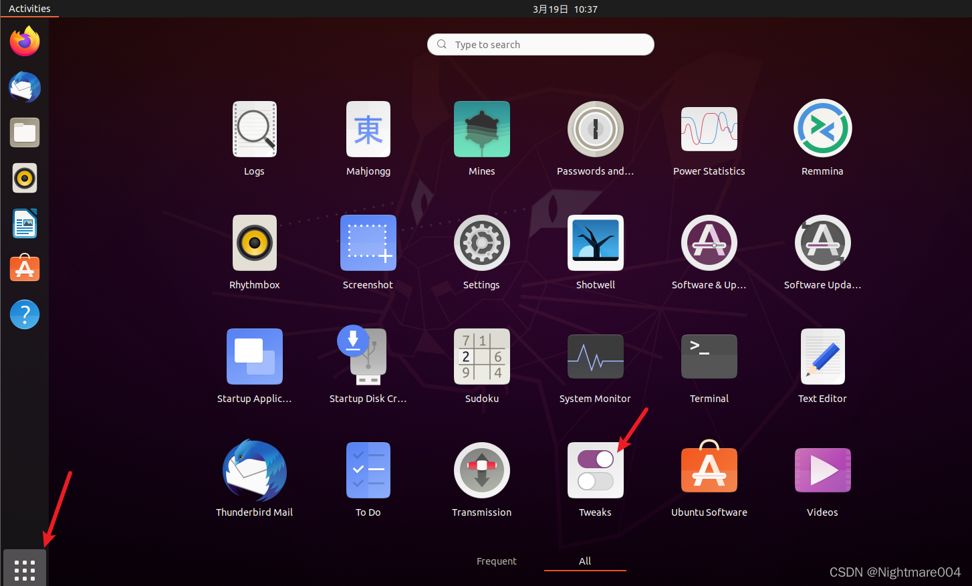Open Firefox from the dock

25,41
